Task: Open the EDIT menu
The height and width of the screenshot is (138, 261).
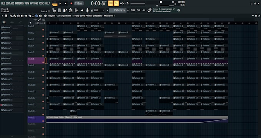Action: point(8,3)
